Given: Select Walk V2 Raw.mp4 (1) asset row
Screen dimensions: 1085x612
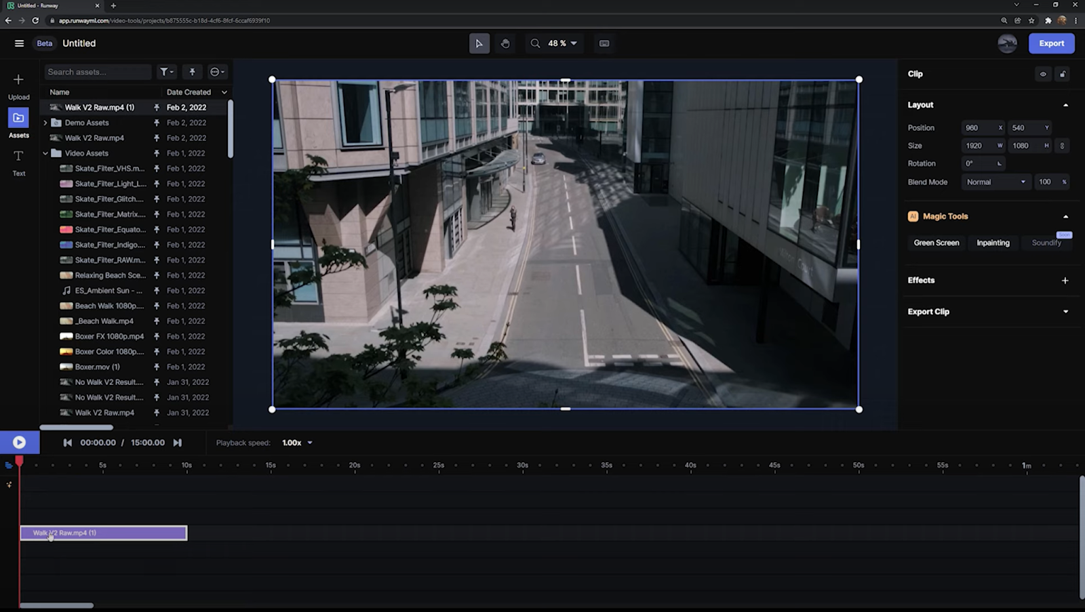Looking at the screenshot, I should (134, 107).
